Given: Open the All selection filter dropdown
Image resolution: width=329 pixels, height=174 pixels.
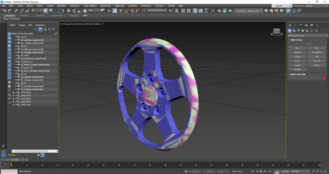Looking at the screenshot, I should 37,10.
